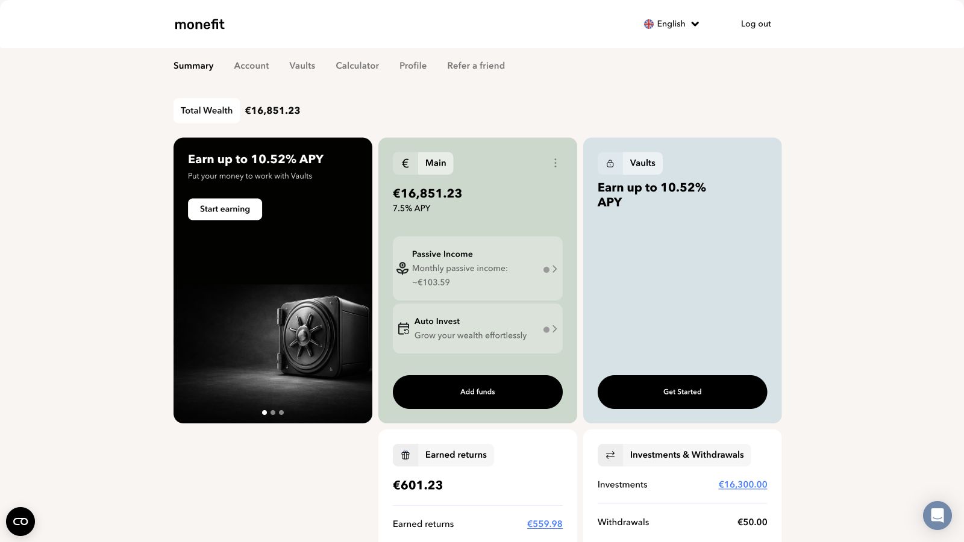
Task: Switch to the Vaults tab
Action: click(x=302, y=66)
